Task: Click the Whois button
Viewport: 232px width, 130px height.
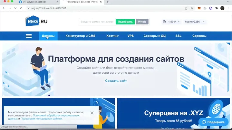Action: pos(142,22)
